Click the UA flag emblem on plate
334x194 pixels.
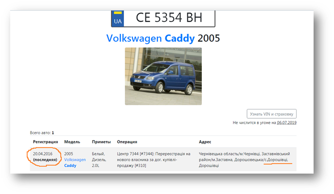coord(118,18)
